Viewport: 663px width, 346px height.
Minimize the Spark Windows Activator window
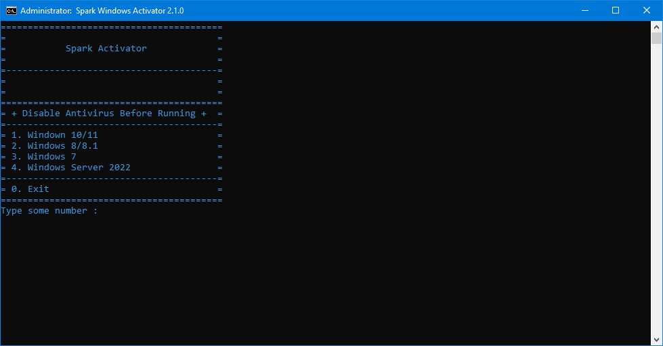[585, 11]
